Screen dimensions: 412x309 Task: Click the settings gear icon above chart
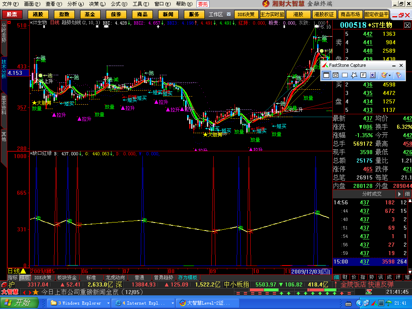[10, 23]
